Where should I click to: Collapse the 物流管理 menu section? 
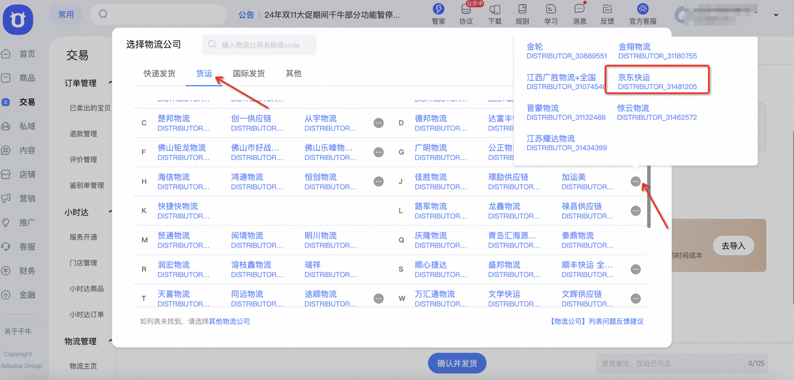[110, 341]
